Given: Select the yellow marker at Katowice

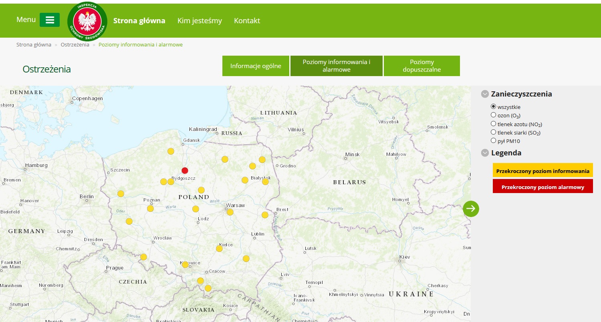Looking at the screenshot, I should tap(185, 265).
